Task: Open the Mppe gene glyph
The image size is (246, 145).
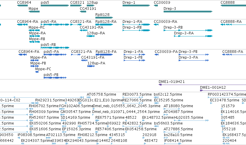Action: click(34, 12)
